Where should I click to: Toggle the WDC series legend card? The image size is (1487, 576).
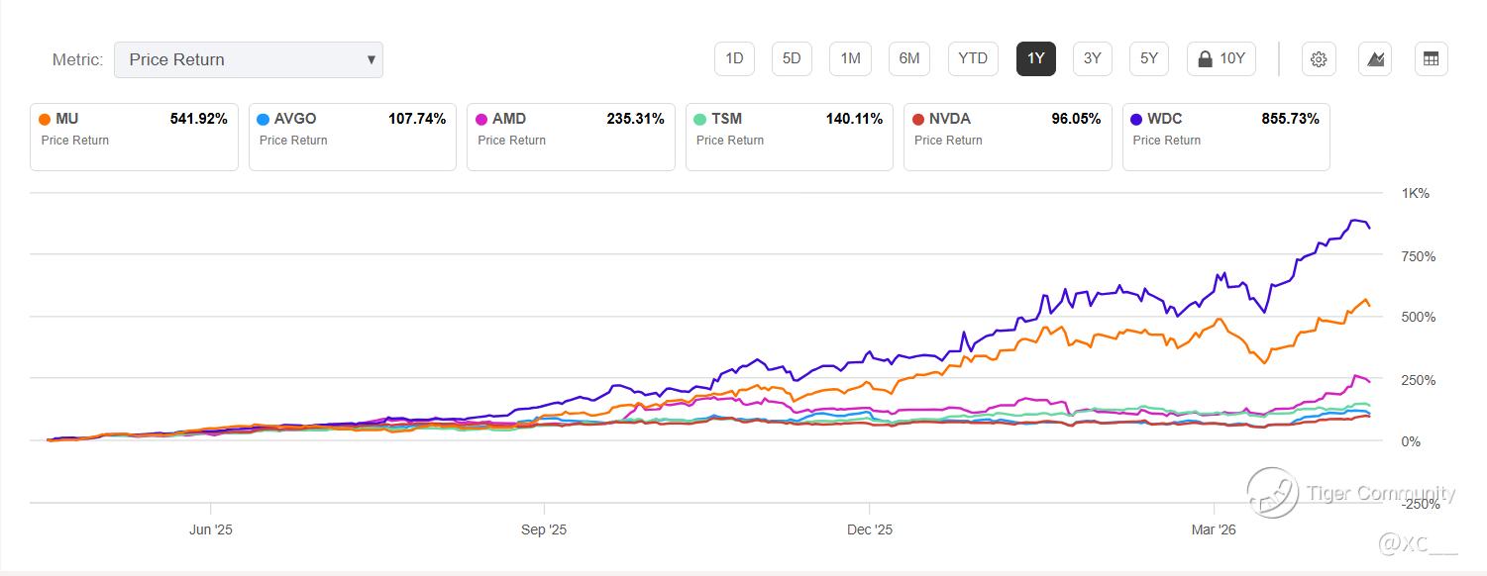pyautogui.click(x=1225, y=137)
